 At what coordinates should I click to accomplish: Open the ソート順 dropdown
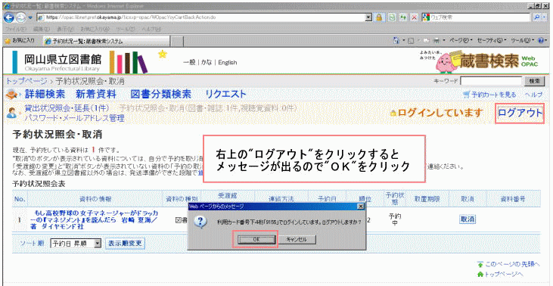(76, 244)
